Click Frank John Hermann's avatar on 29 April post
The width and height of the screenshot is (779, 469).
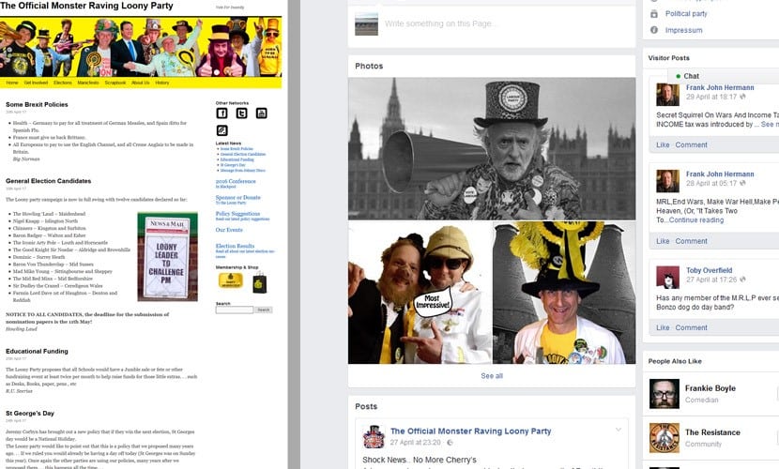pos(667,95)
